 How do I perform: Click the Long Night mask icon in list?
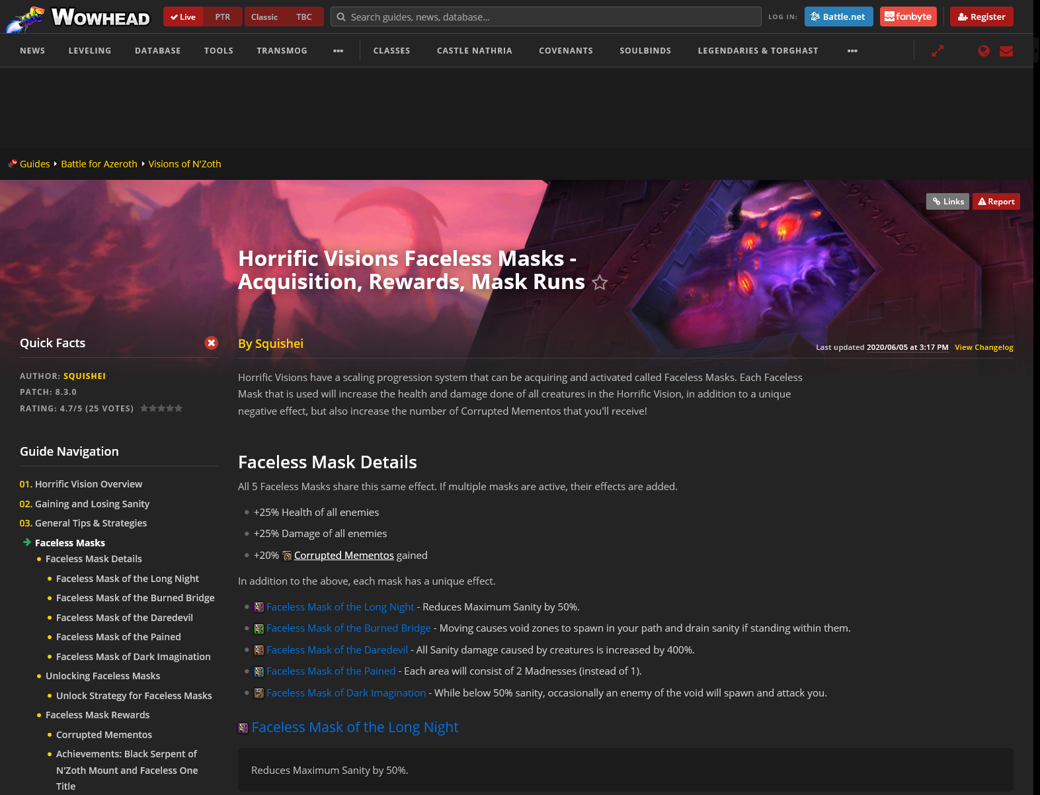(259, 607)
